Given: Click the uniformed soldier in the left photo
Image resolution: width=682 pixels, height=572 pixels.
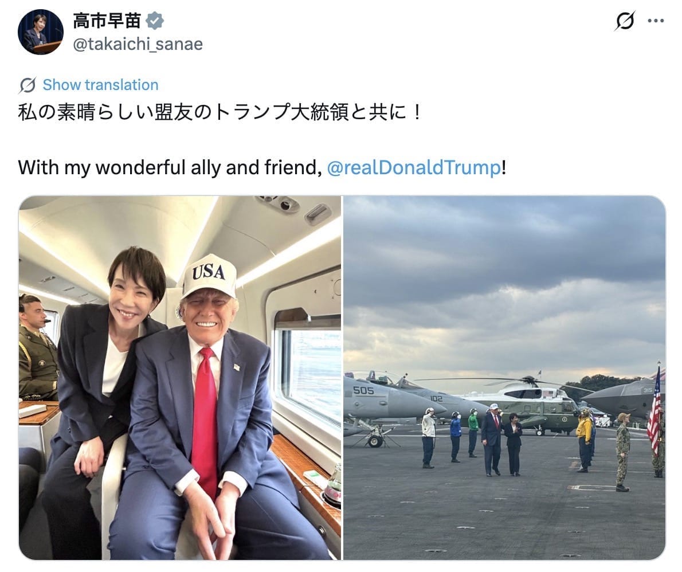Looking at the screenshot, I should [x=37, y=348].
